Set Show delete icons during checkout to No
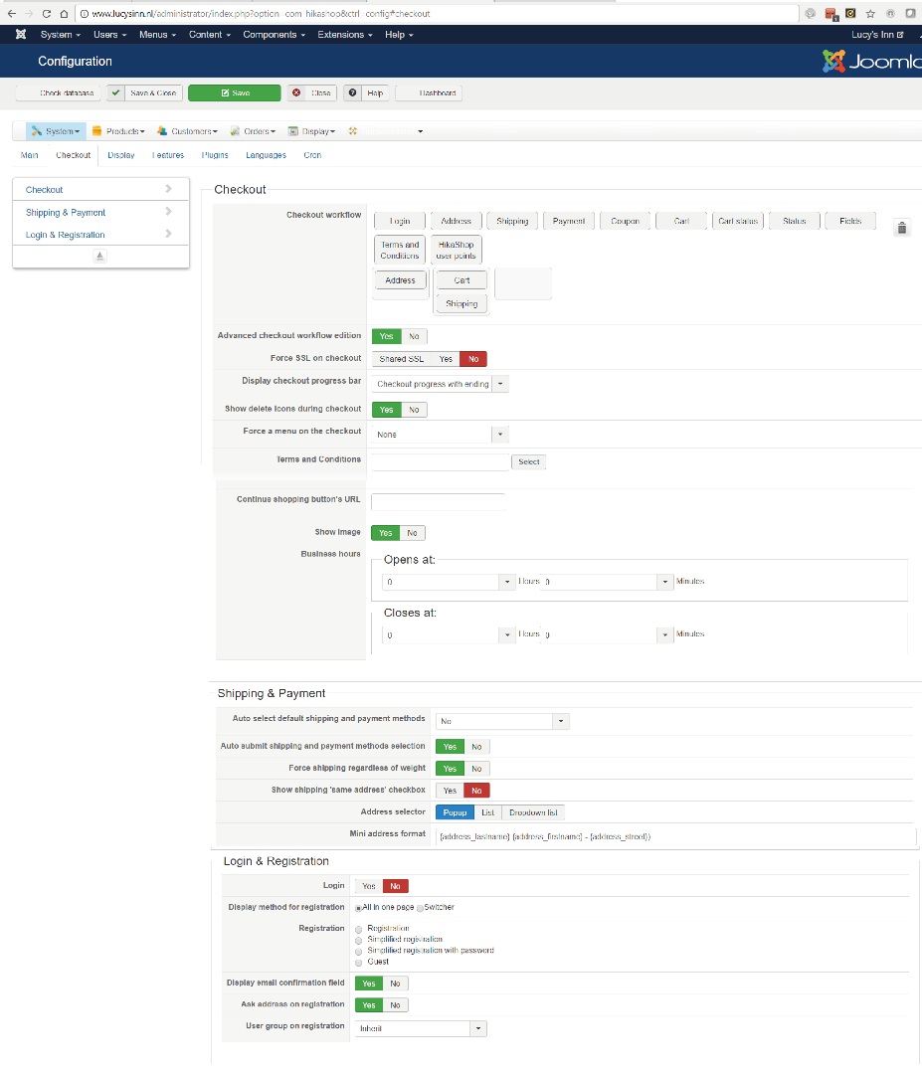The width and height of the screenshot is (922, 1074). pyautogui.click(x=414, y=410)
